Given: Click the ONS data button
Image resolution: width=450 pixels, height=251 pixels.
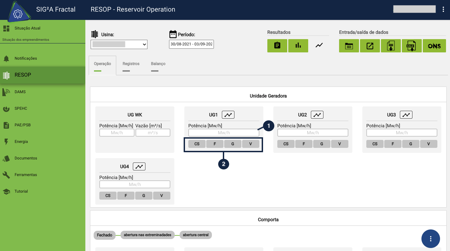Looking at the screenshot, I should pos(434,46).
